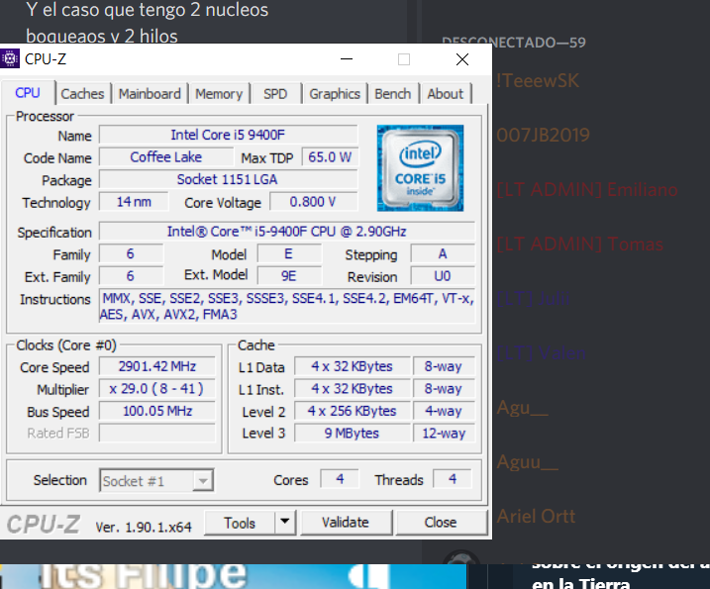Switch to the Bench tab
710x589 pixels.
(x=392, y=94)
